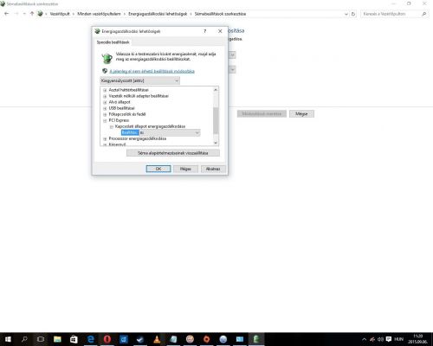The width and height of the screenshot is (433, 346).
Task: Expand the USB beállításai node
Action: 105,108
